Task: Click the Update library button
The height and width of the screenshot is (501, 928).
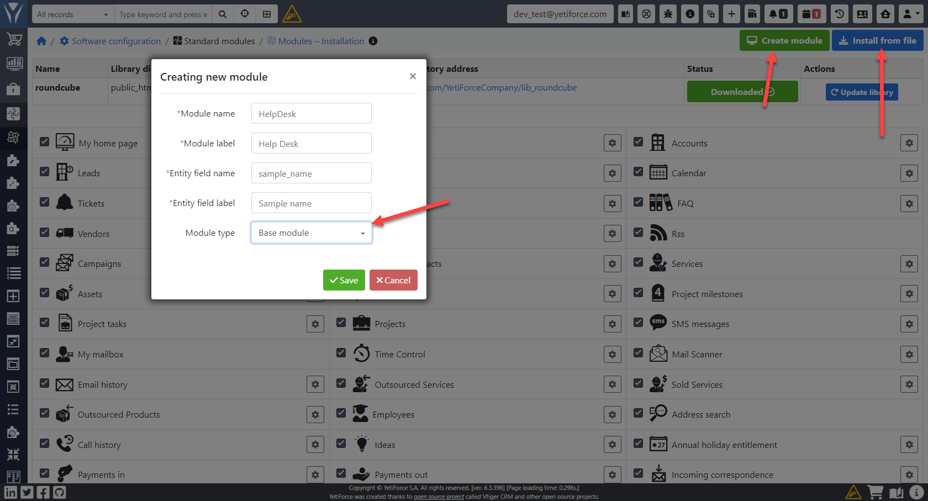Action: (862, 92)
